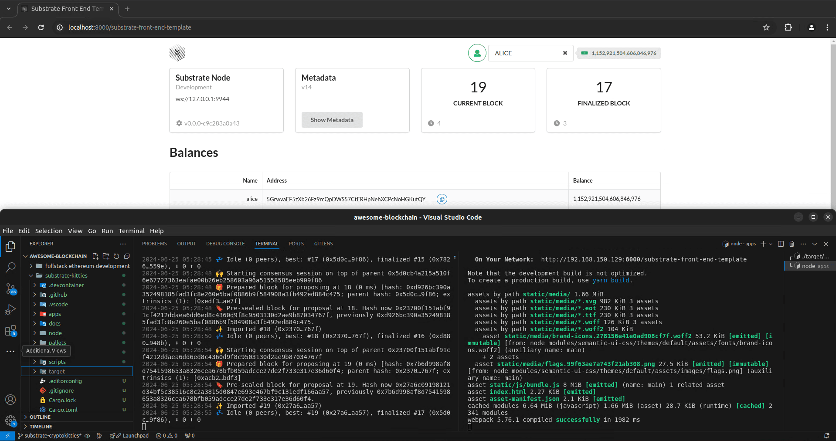Image resolution: width=836 pixels, height=441 pixels.
Task: Click errors and warnings count in status bar
Action: click(167, 436)
